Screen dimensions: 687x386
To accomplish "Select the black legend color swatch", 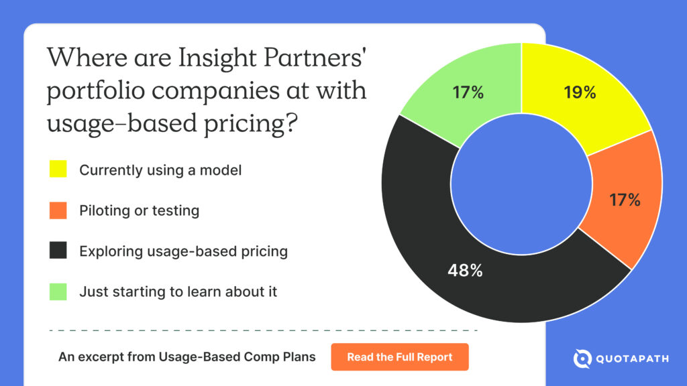I will pyautogui.click(x=58, y=251).
